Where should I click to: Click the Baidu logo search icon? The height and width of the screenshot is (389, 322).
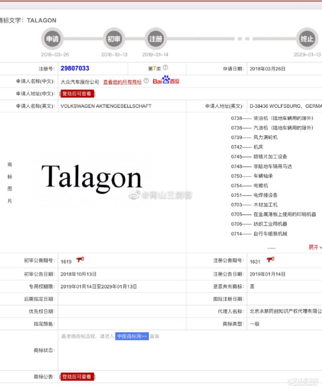point(166,80)
